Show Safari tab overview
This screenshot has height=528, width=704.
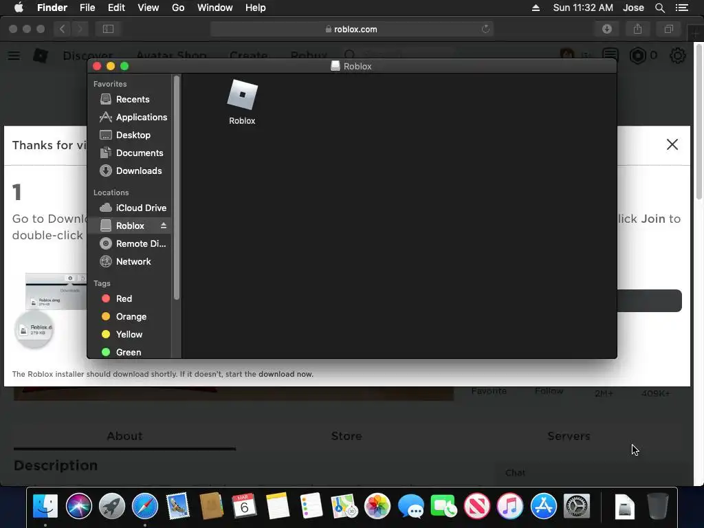(x=668, y=29)
